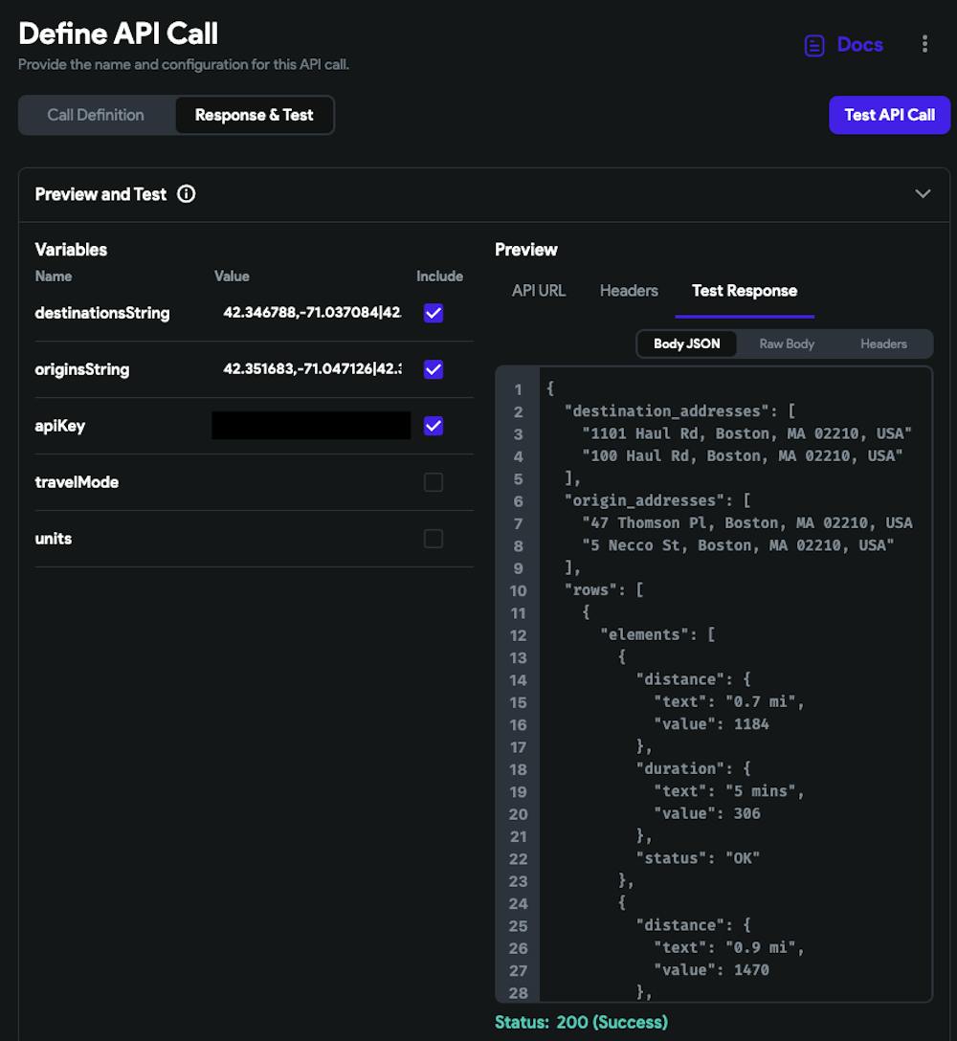
Task: Enable Include checkbox for units
Action: tap(434, 539)
